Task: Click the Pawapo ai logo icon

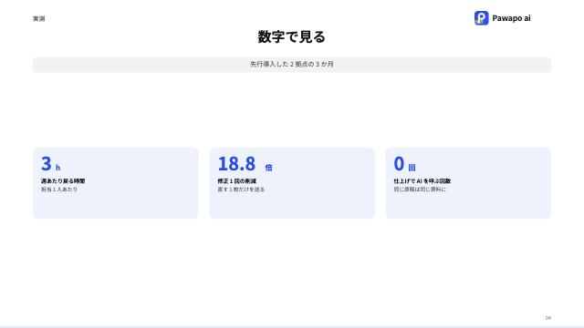Action: click(x=481, y=18)
